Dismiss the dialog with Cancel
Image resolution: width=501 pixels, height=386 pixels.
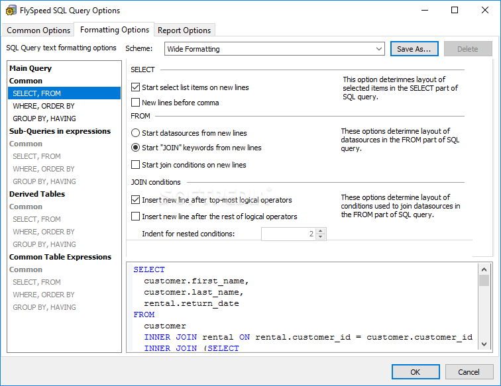[469, 372]
